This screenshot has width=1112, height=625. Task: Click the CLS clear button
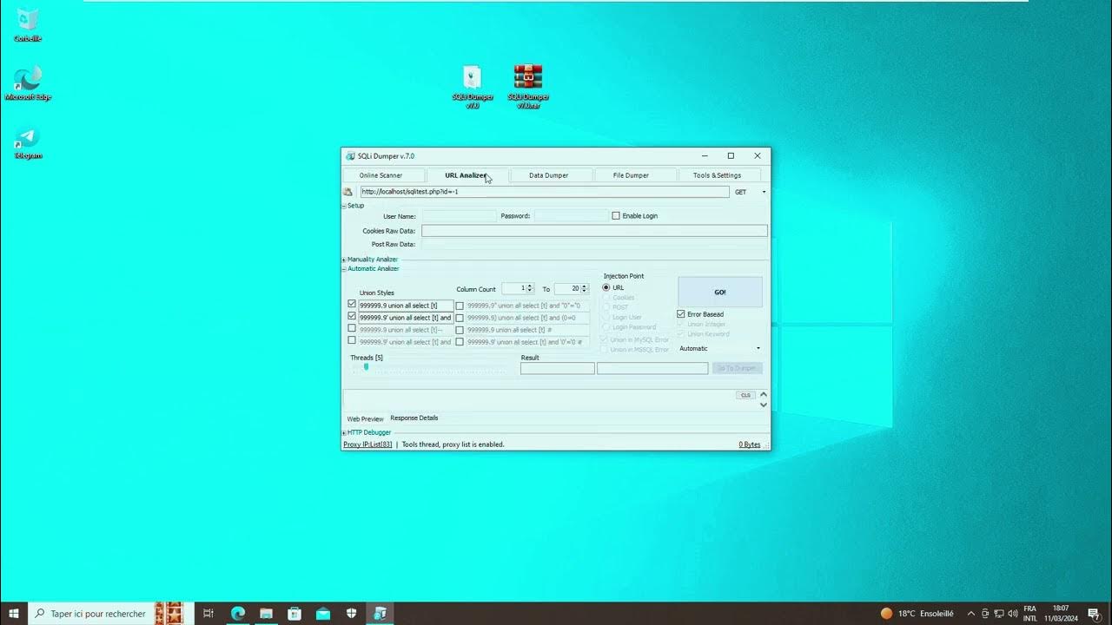point(745,395)
